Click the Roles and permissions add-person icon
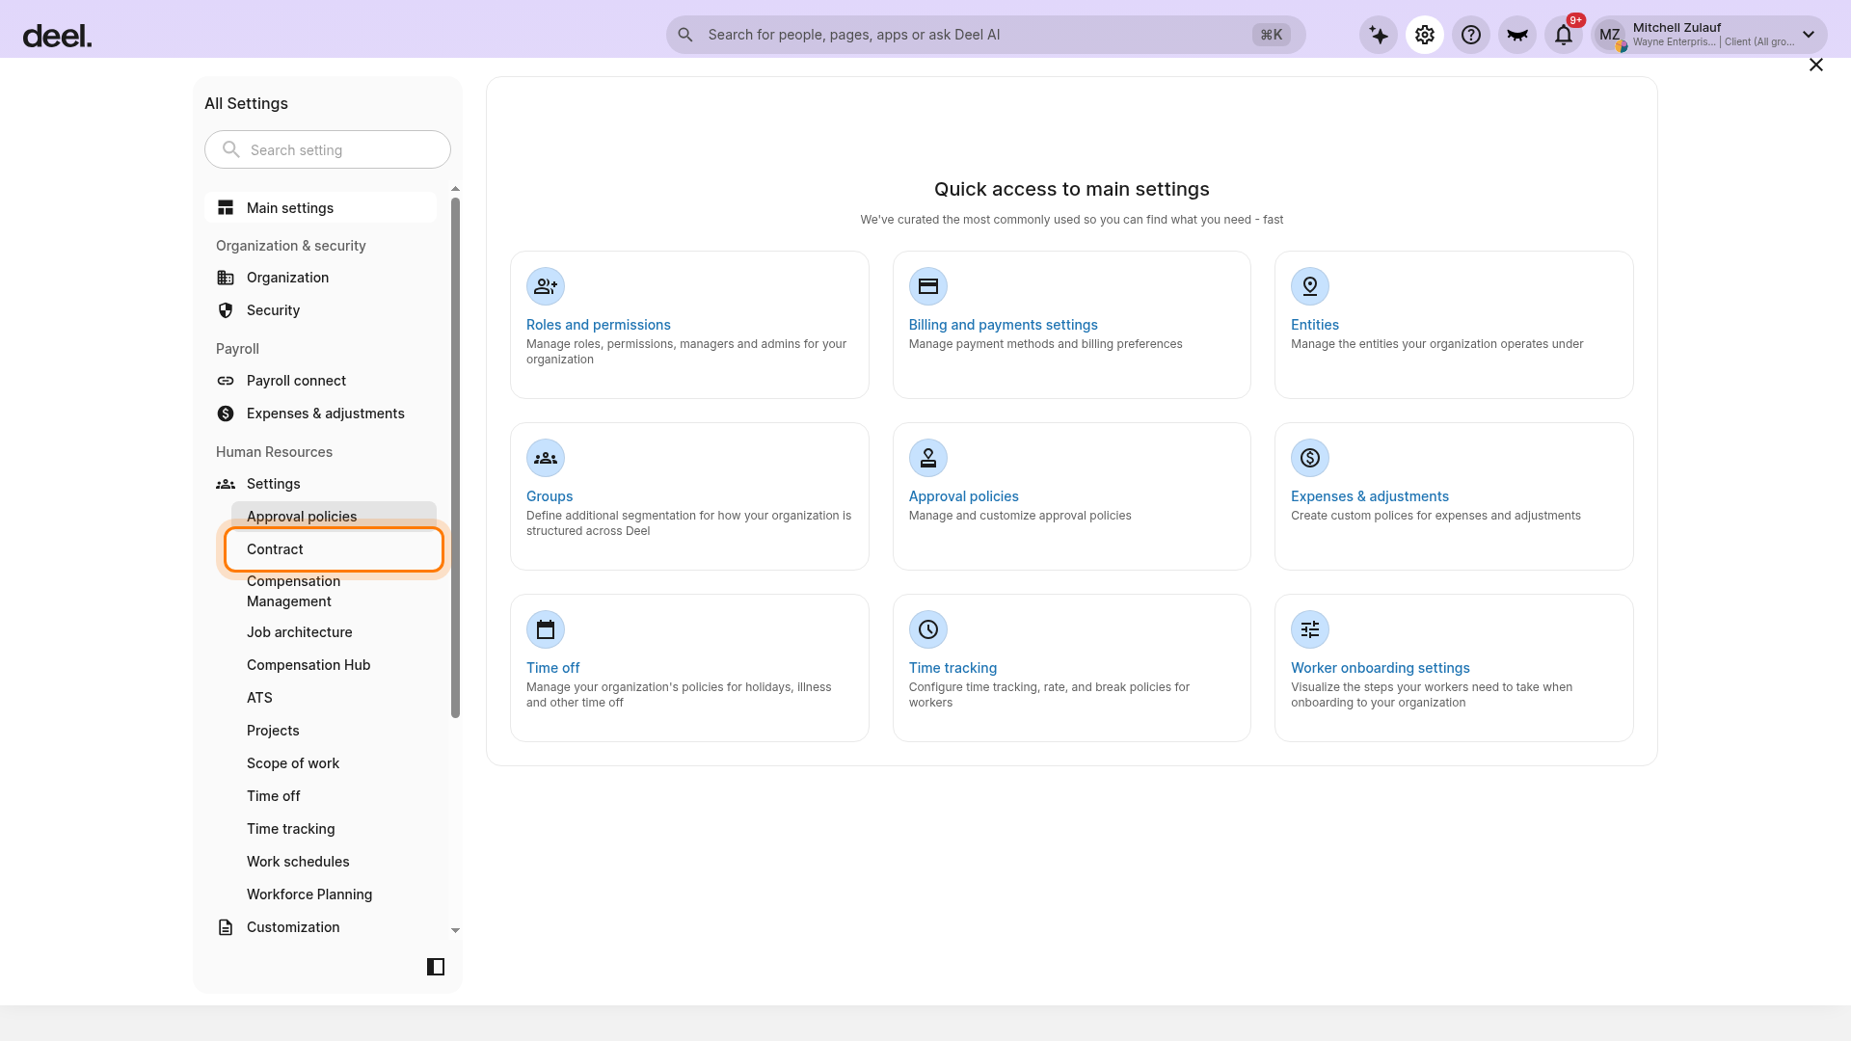 546,286
